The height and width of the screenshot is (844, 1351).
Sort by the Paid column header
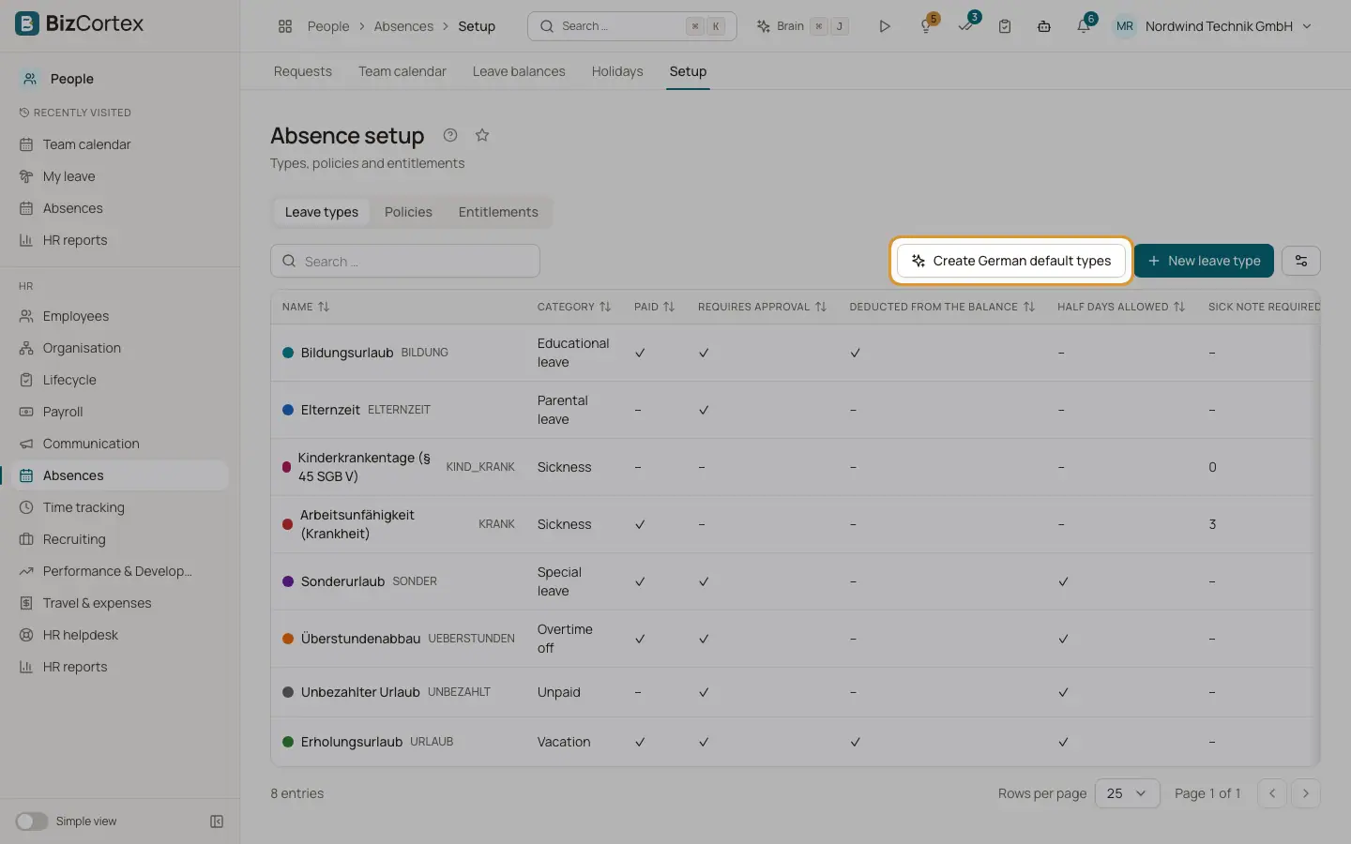click(654, 307)
